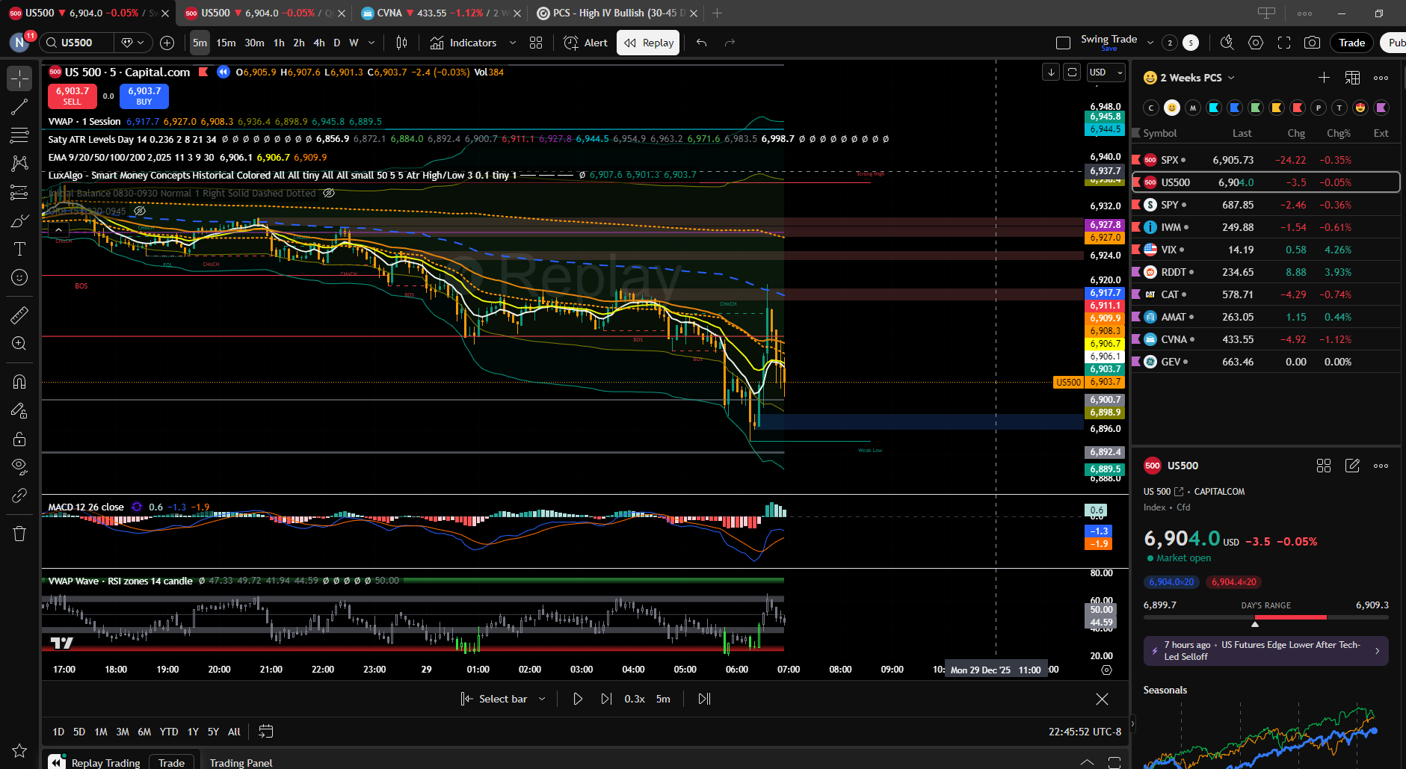Toggle visibility eye of ORB indicator
1406x769 pixels.
coord(139,211)
